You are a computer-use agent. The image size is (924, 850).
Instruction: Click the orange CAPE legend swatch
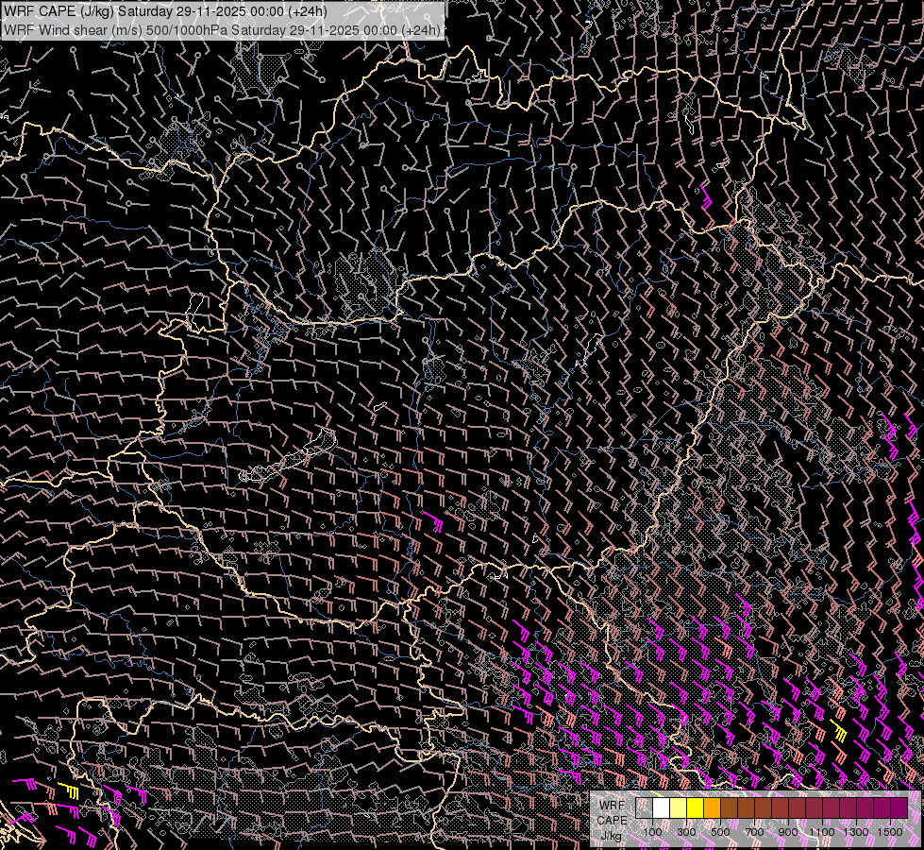click(713, 808)
